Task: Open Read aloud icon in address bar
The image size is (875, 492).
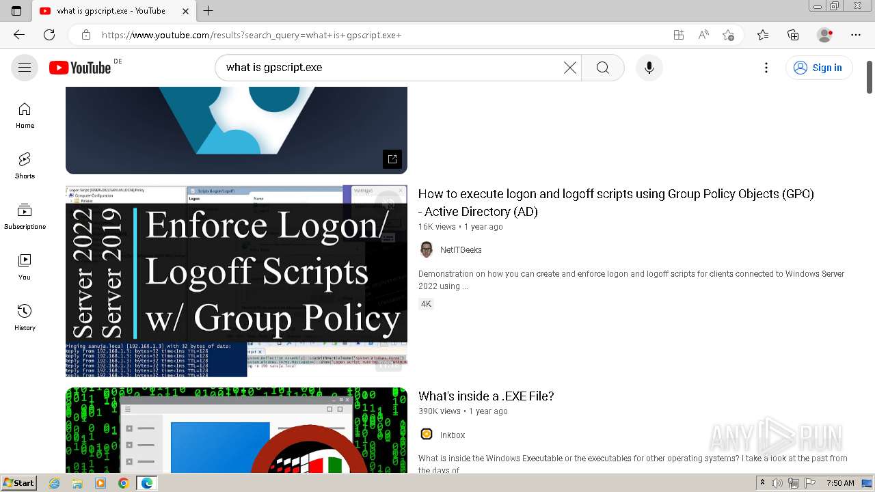Action: 703,35
